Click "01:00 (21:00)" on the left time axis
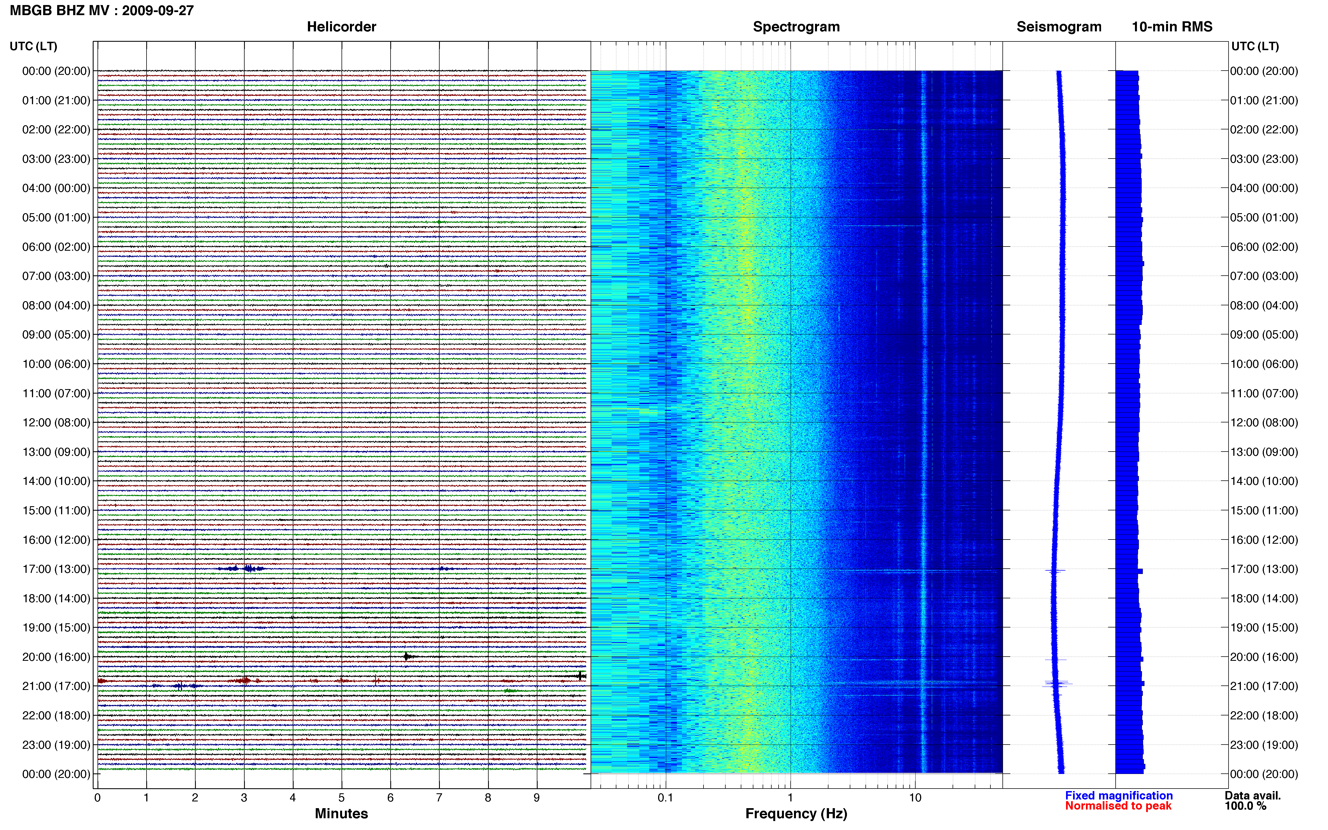This screenshot has width=1328, height=830. tap(56, 101)
